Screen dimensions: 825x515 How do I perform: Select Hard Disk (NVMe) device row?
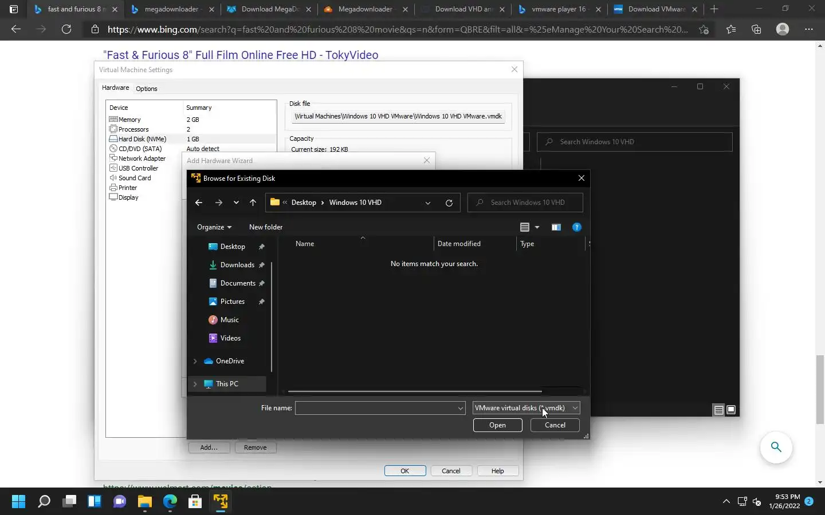pyautogui.click(x=191, y=139)
